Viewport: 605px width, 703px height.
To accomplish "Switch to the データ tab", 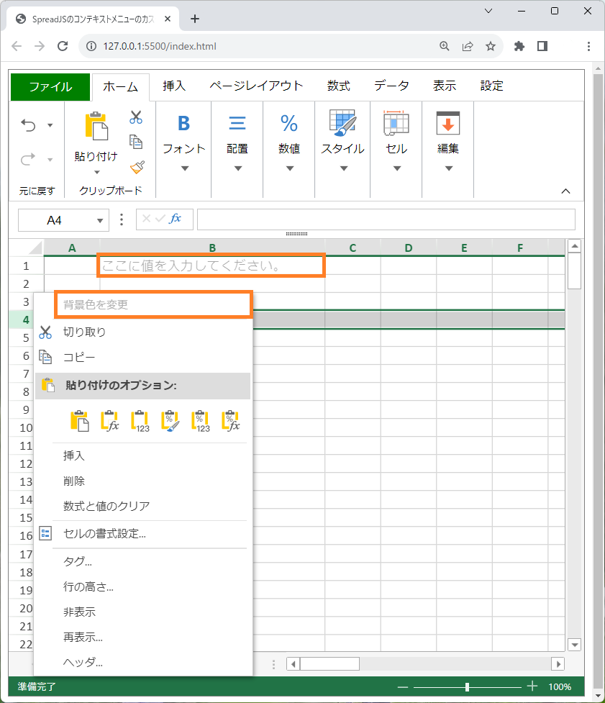I will pos(391,86).
